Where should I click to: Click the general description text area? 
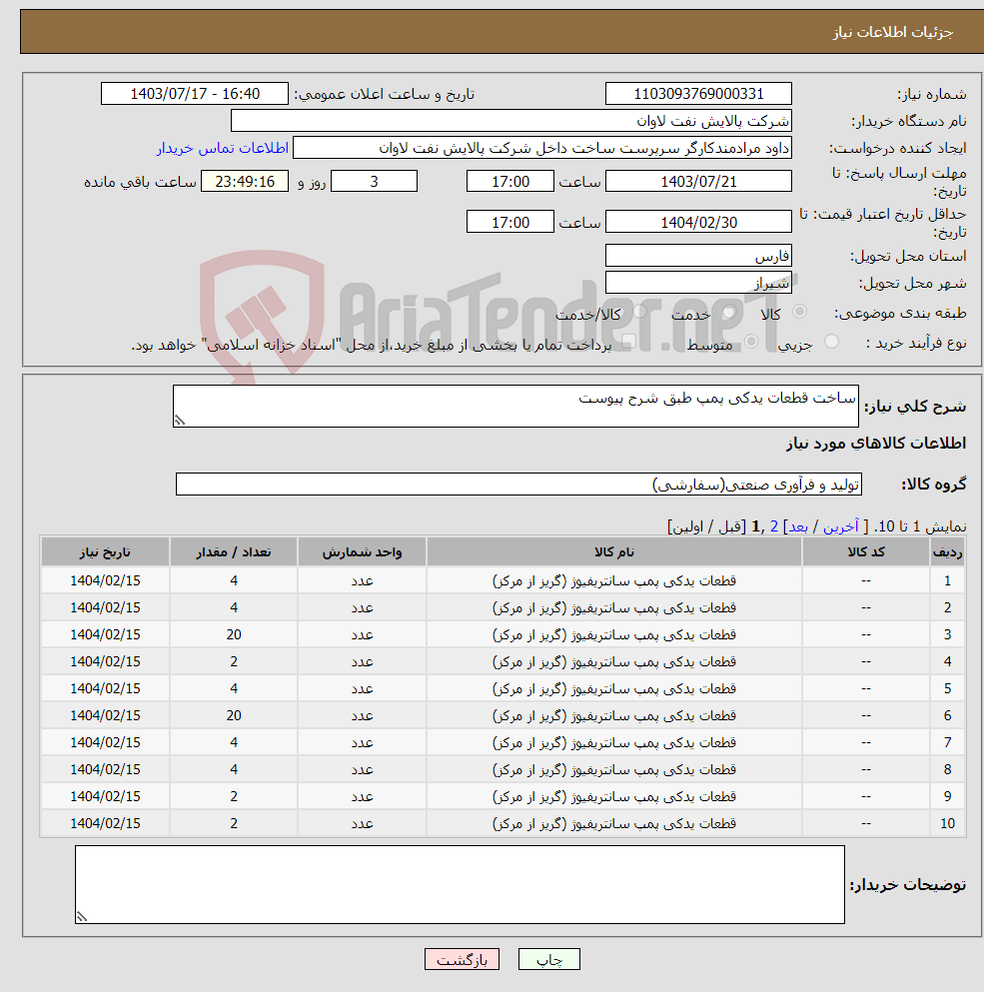coord(515,407)
